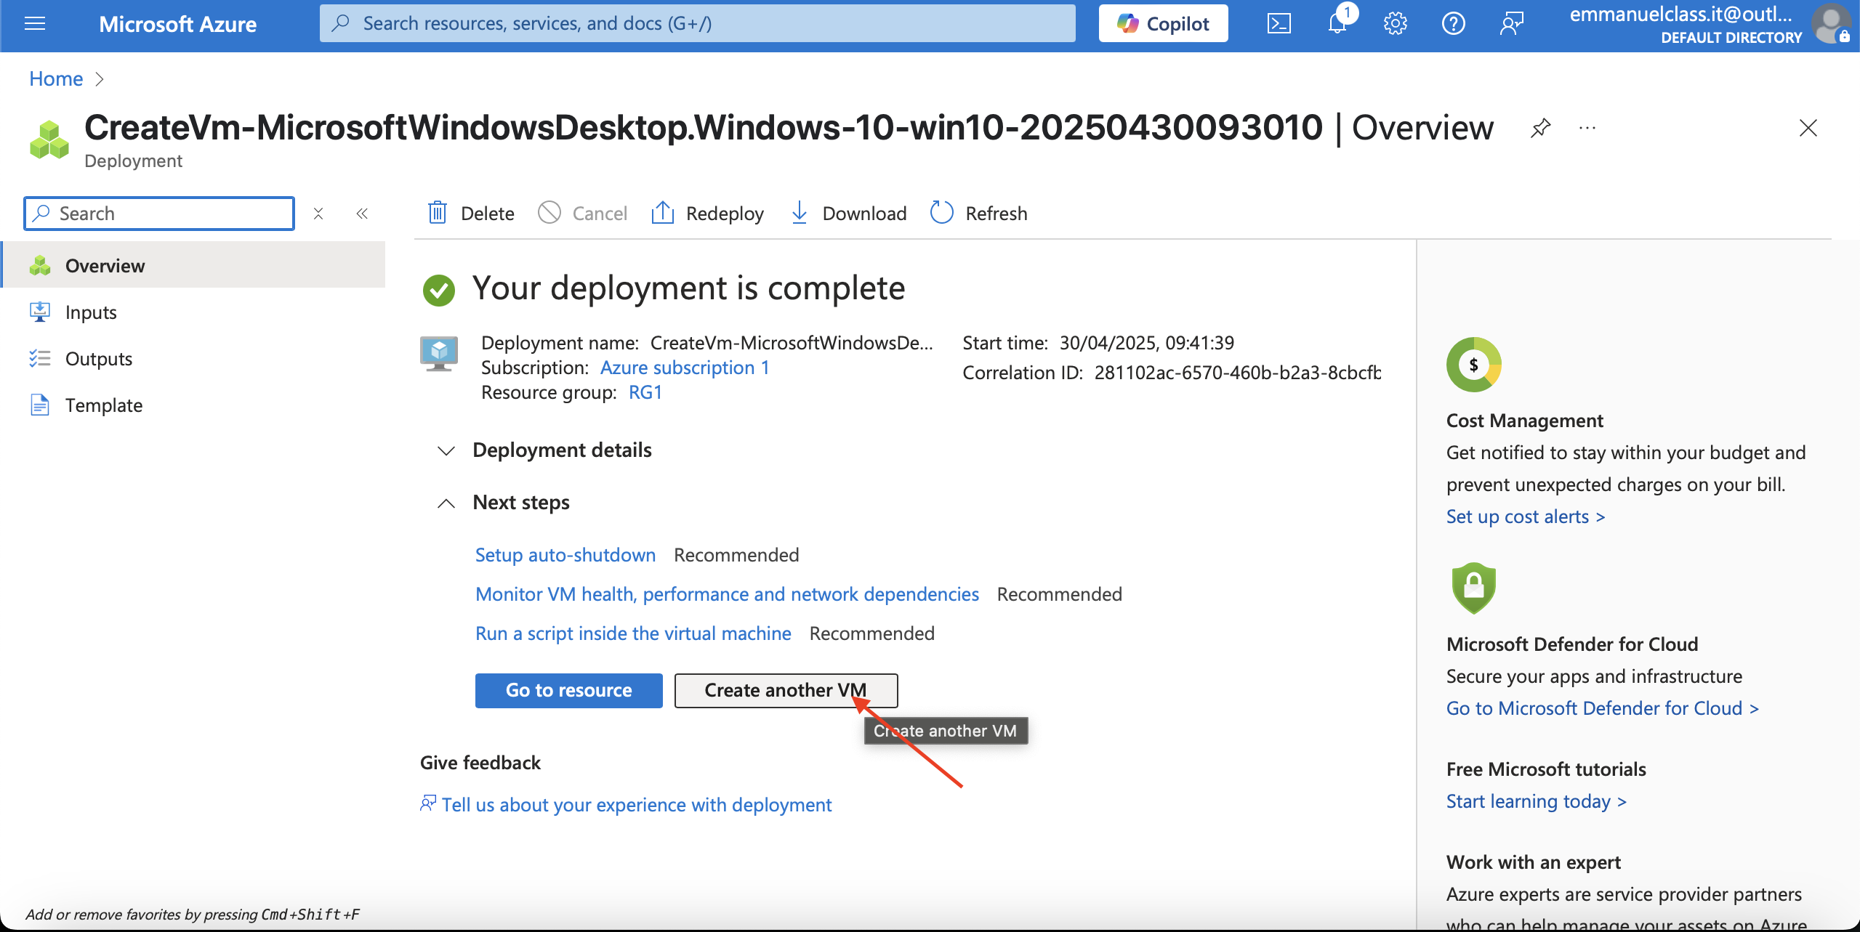
Task: Click the Cancel toolbar button
Action: [x=583, y=214]
